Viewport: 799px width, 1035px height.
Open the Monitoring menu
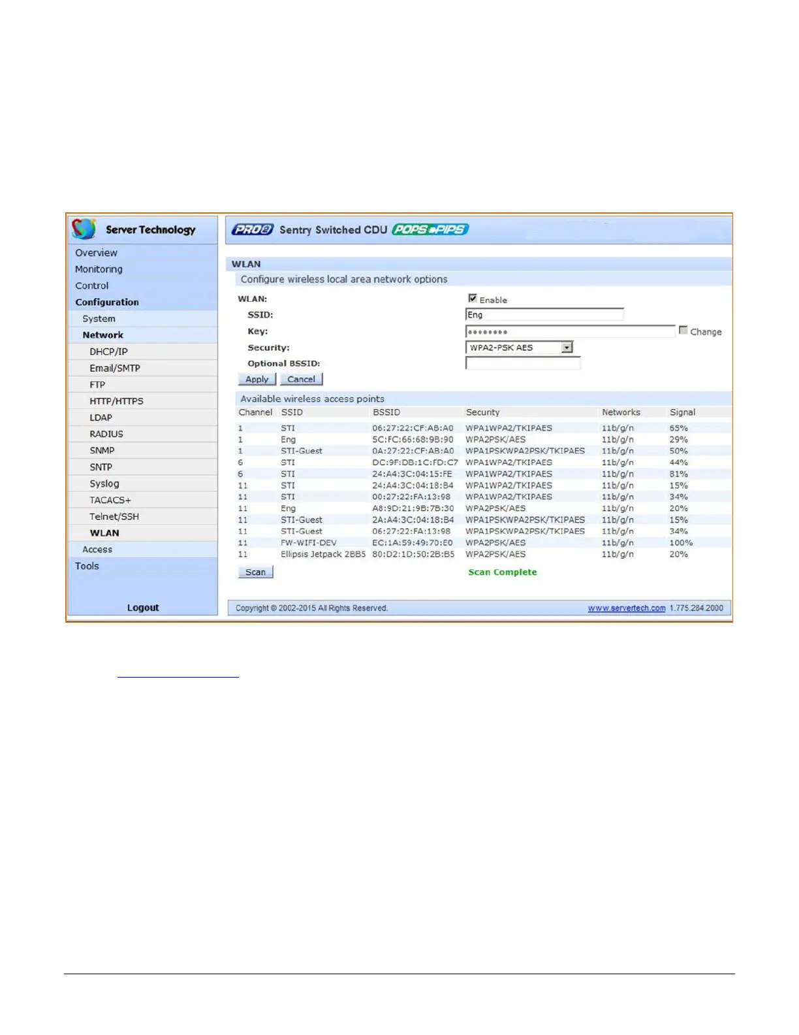click(99, 269)
